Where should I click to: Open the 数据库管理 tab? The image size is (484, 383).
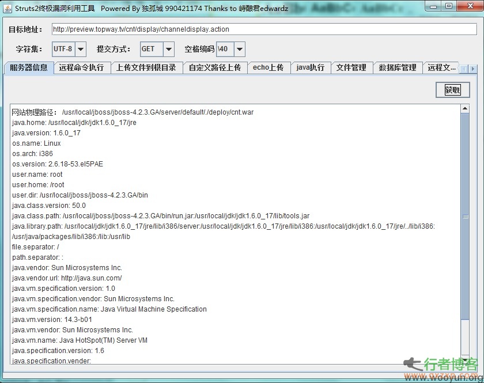tap(398, 67)
